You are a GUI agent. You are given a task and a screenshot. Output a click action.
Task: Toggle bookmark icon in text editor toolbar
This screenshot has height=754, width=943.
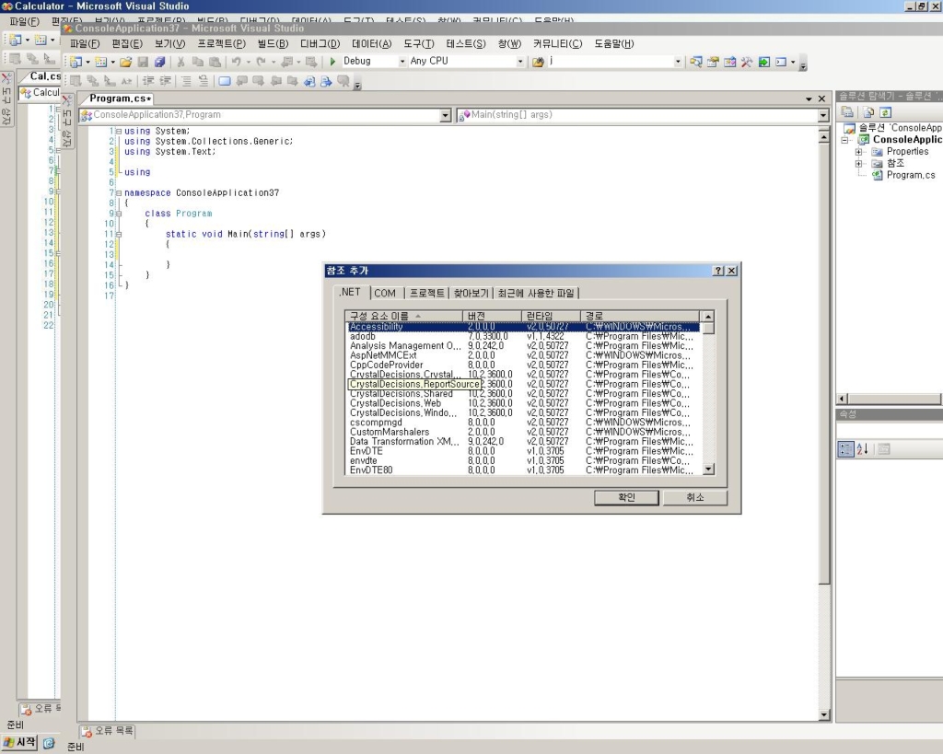pyautogui.click(x=225, y=81)
